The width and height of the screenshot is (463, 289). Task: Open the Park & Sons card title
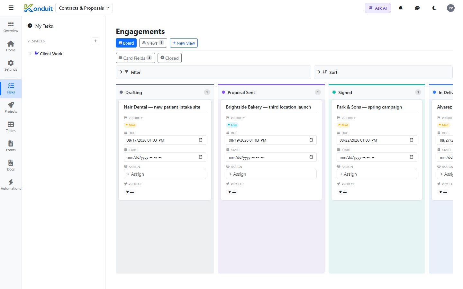(x=369, y=107)
